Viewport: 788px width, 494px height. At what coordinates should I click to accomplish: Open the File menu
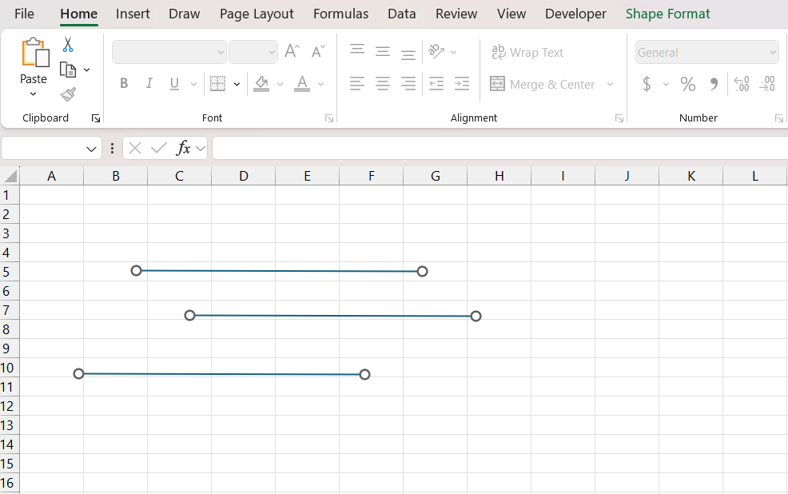(x=24, y=14)
